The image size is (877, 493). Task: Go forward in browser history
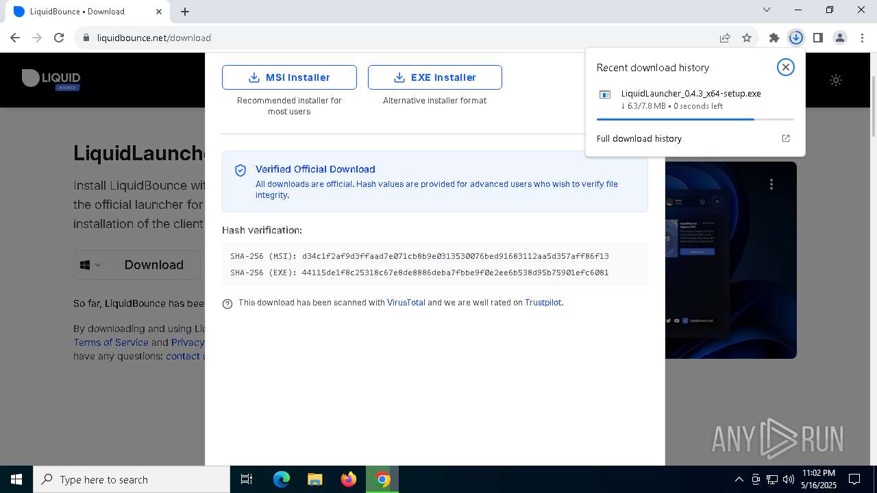coord(37,38)
